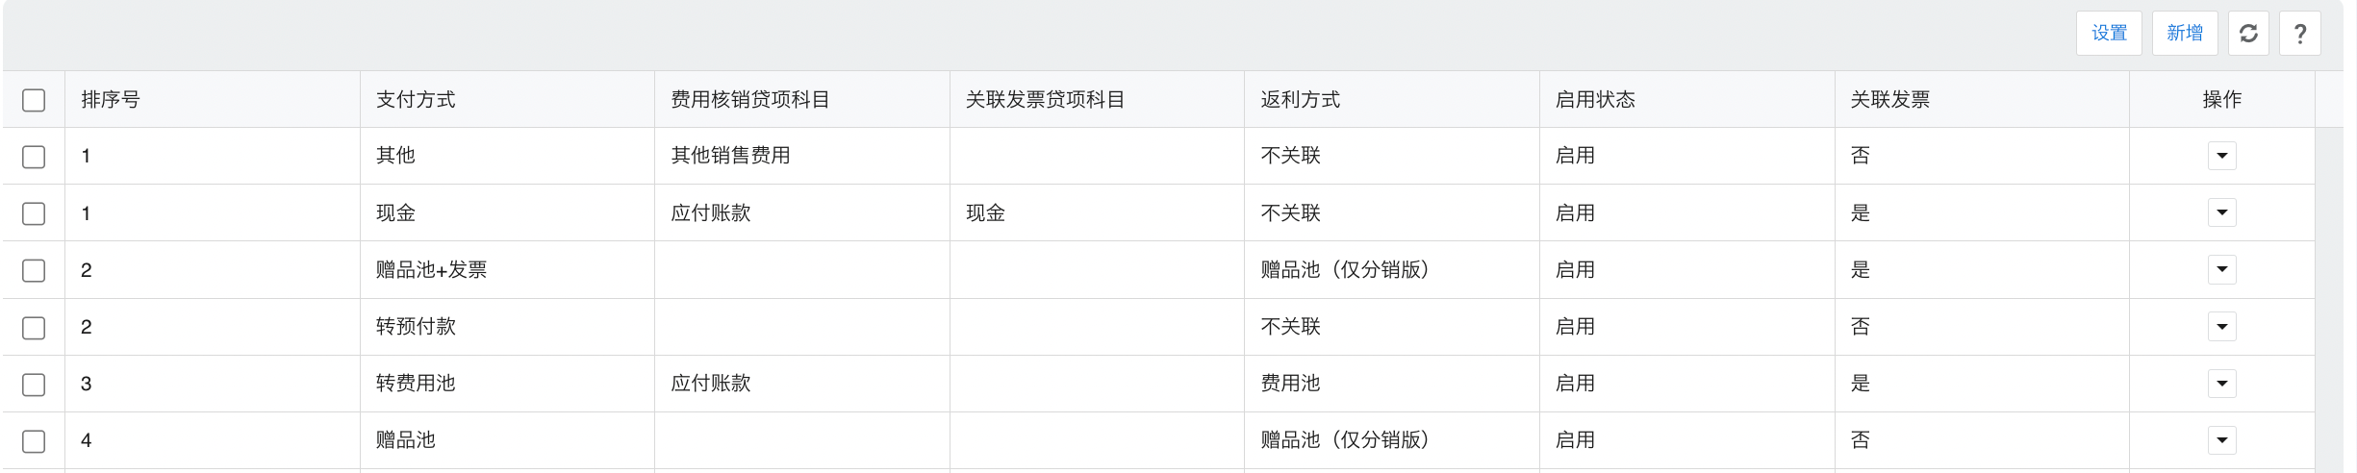The width and height of the screenshot is (2357, 473).
Task: Toggle the select-all header checkbox
Action: 34,100
